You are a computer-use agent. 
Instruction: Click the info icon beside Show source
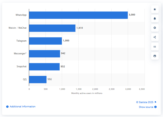pyautogui.click(x=155, y=107)
